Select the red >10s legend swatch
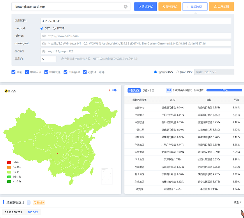 coord(9,162)
